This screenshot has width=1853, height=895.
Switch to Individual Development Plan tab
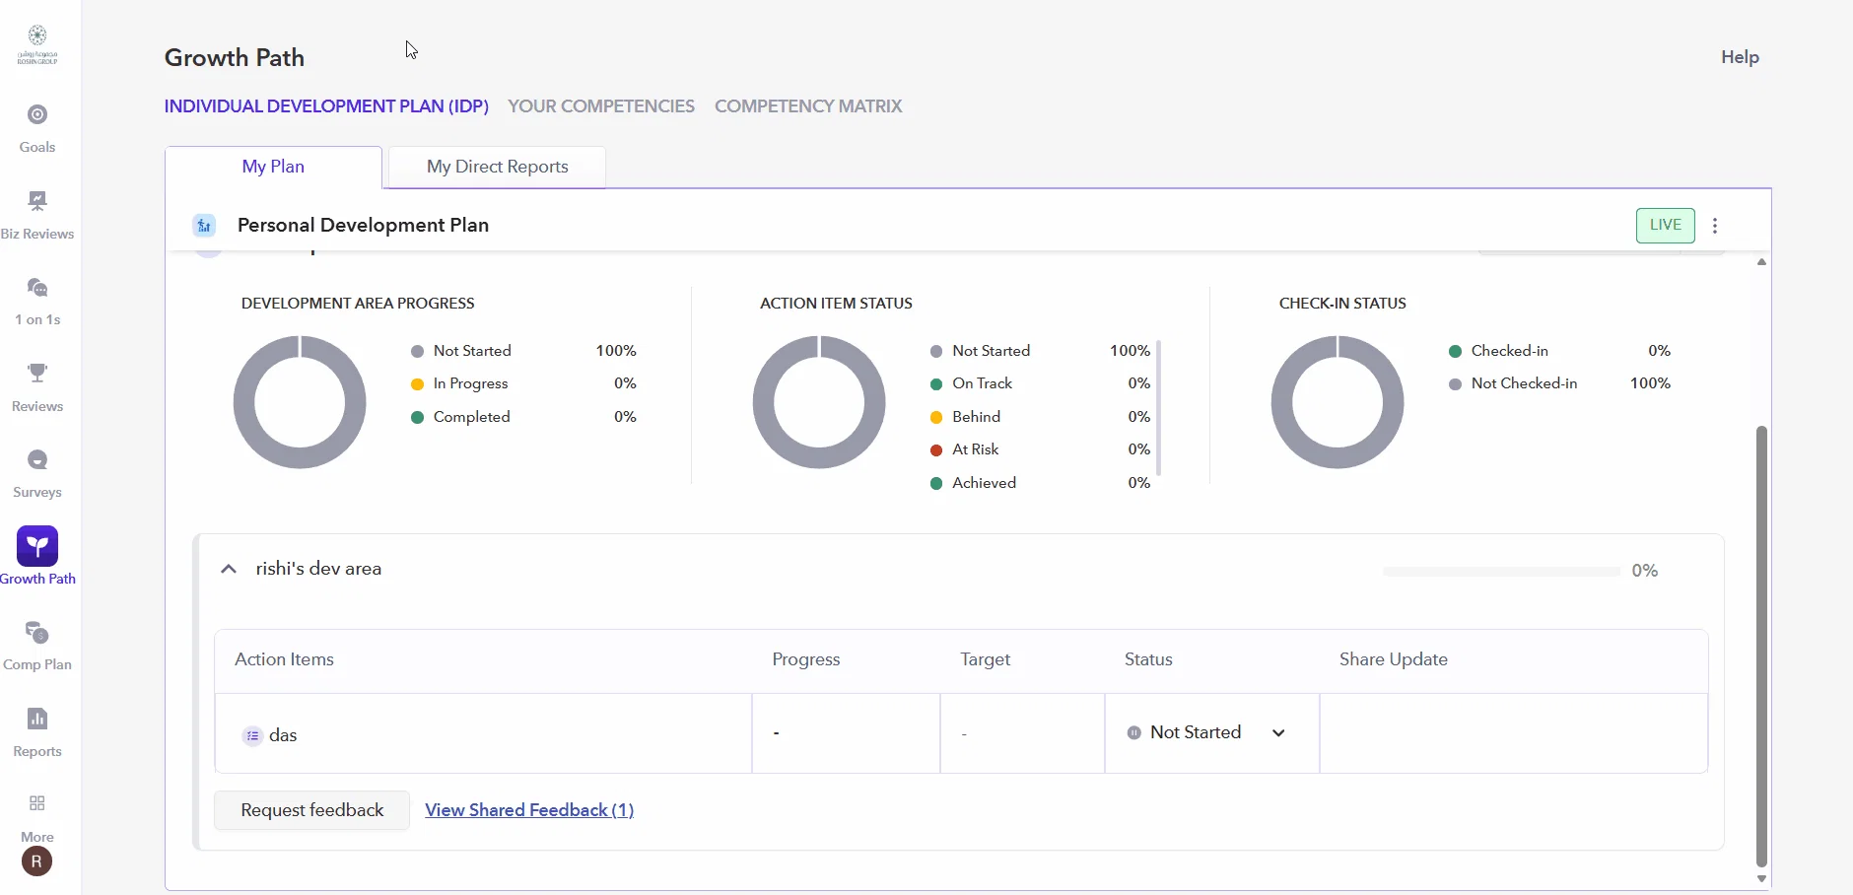click(x=326, y=106)
